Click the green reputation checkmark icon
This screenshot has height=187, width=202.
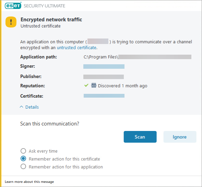[x=86, y=85]
